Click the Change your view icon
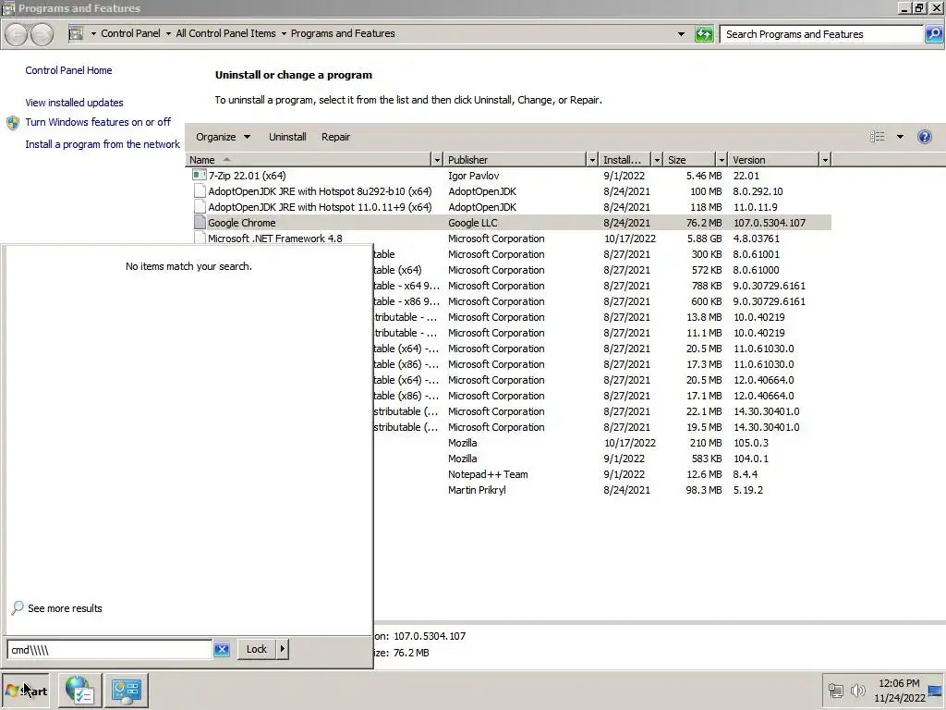The width and height of the screenshot is (946, 710). click(878, 137)
